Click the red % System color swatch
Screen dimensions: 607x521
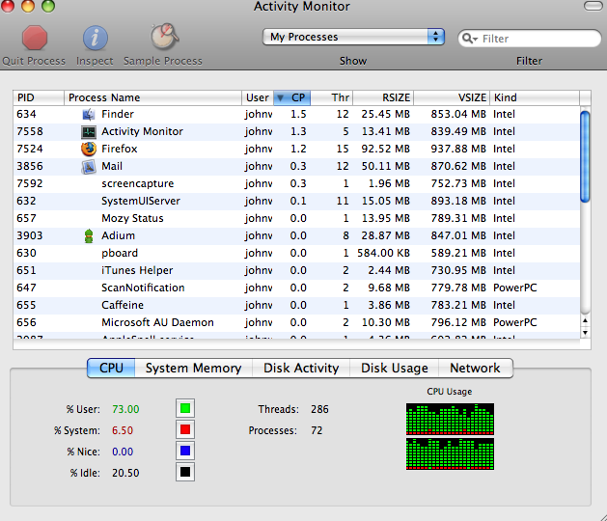185,429
